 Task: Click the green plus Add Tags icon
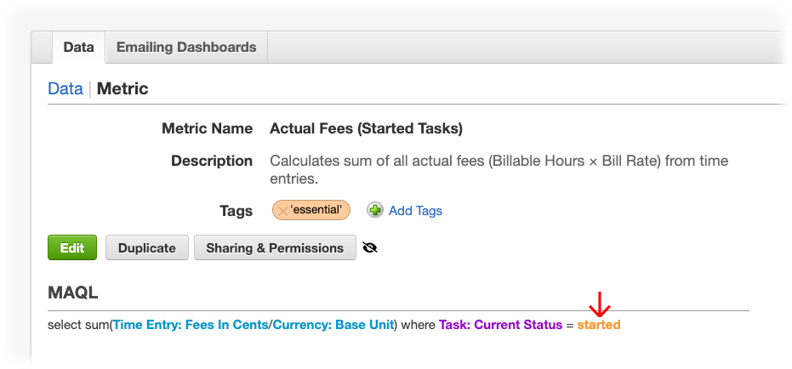375,210
